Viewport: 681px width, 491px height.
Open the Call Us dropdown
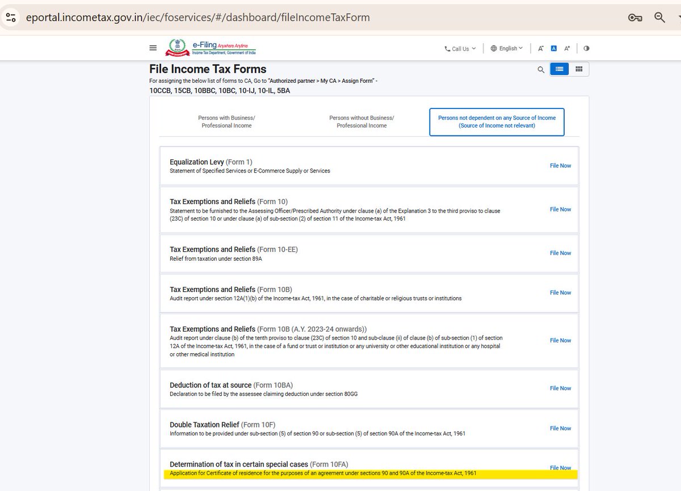coord(460,49)
